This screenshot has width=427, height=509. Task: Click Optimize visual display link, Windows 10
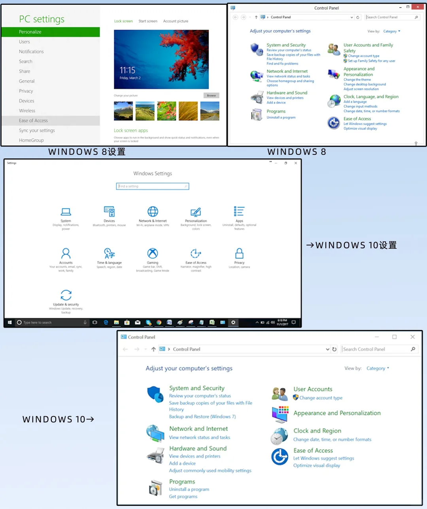[317, 465]
